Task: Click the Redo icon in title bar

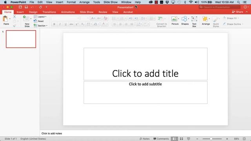Action: [40, 7]
